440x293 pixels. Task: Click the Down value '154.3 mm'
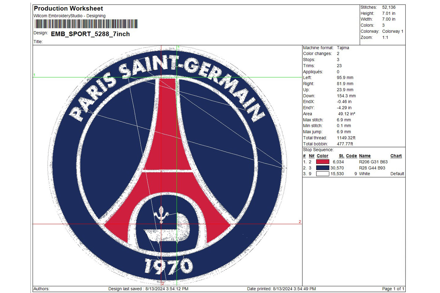[346, 96]
